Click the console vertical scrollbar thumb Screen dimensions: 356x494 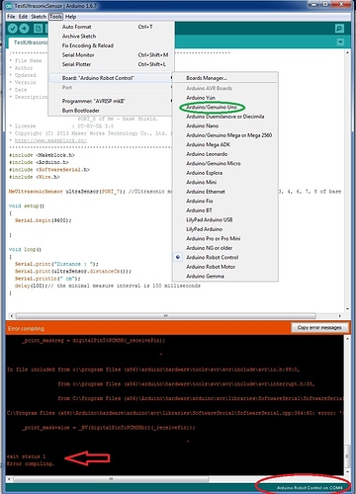pos(347,456)
